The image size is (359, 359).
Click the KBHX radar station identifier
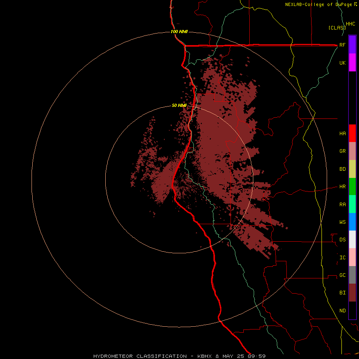point(205,356)
